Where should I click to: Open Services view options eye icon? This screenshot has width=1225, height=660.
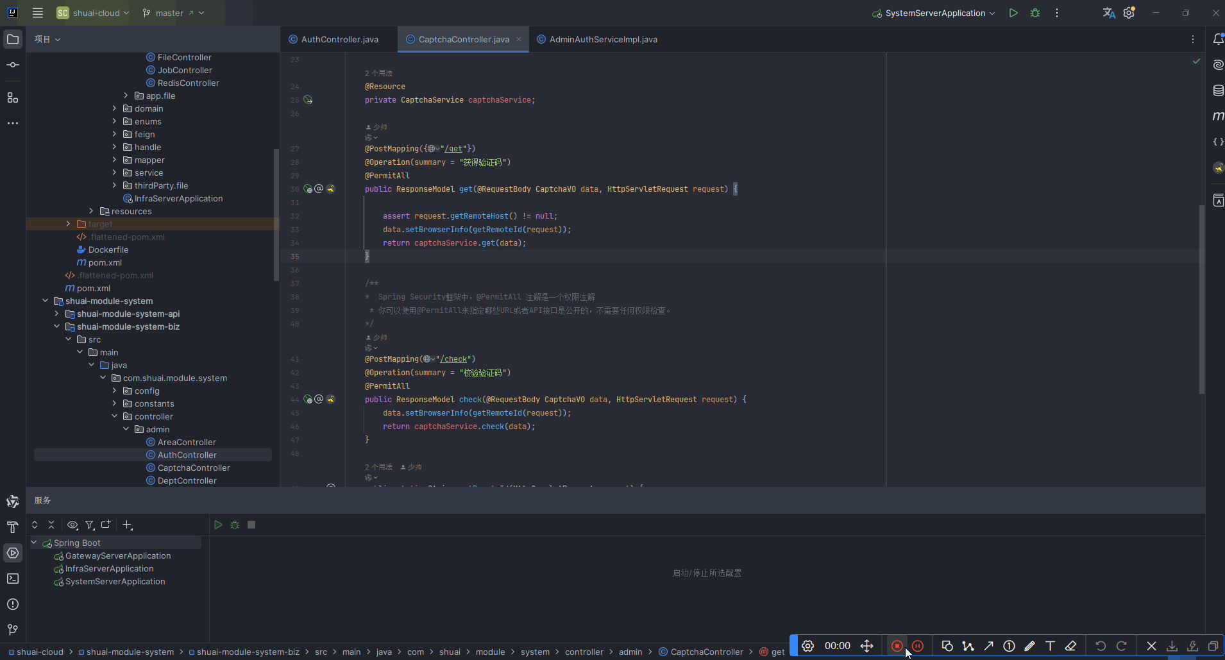72,525
